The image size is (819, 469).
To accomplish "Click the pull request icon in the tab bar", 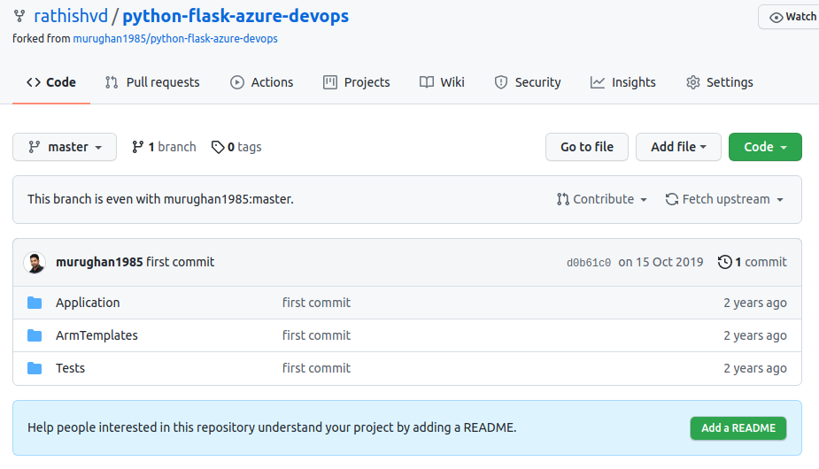I will (112, 82).
